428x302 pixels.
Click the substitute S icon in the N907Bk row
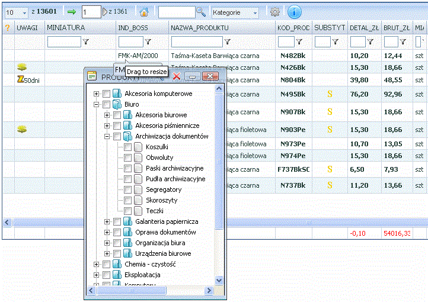tap(330, 112)
